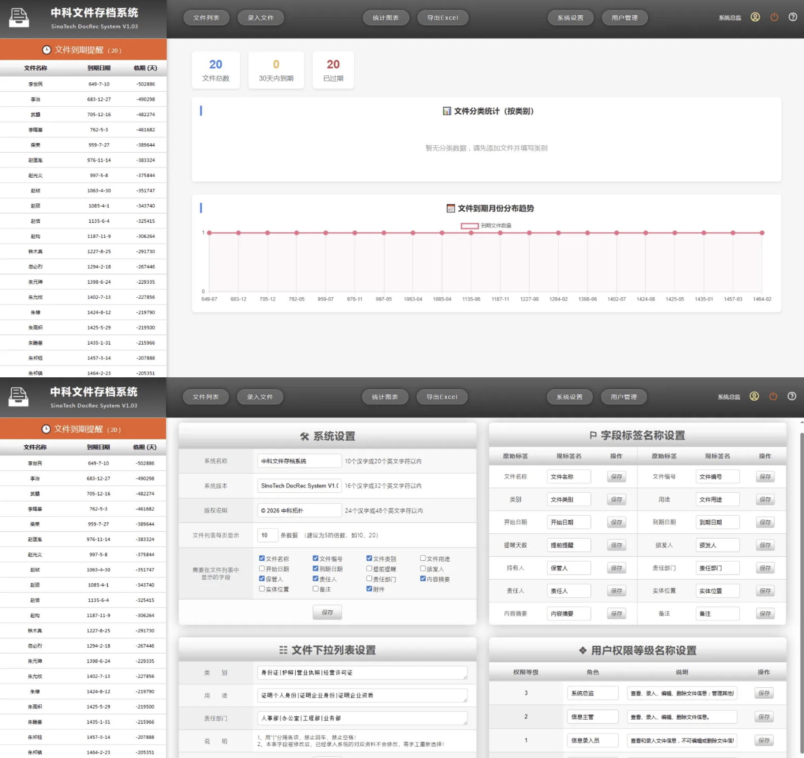Select the 忽必烈 row in the statistics-chart view reminder list
The width and height of the screenshot is (804, 758).
[83, 267]
